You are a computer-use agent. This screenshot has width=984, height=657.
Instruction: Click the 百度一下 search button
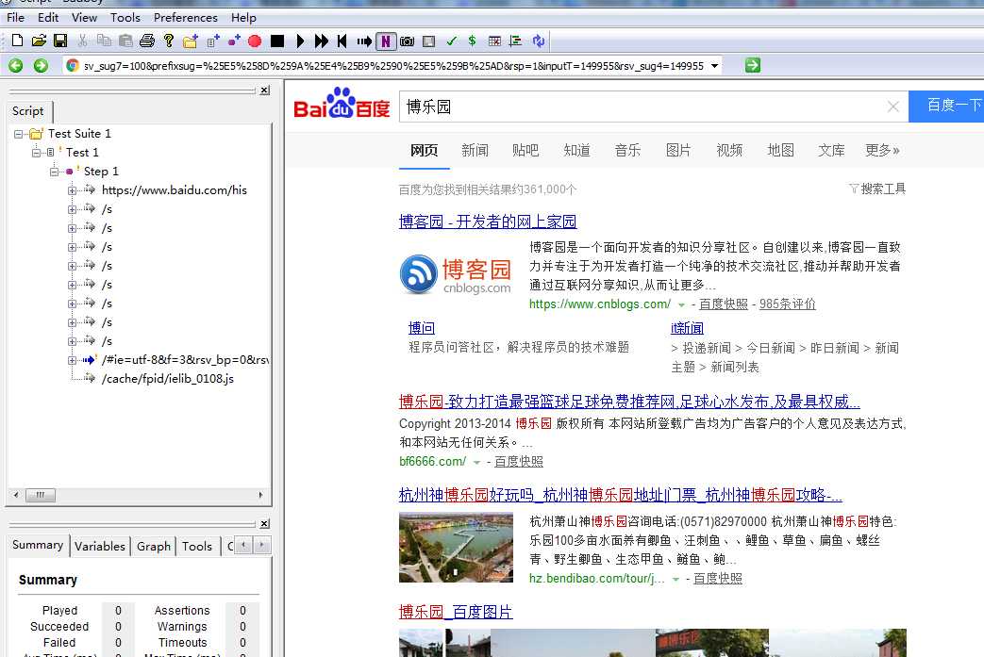(x=946, y=106)
